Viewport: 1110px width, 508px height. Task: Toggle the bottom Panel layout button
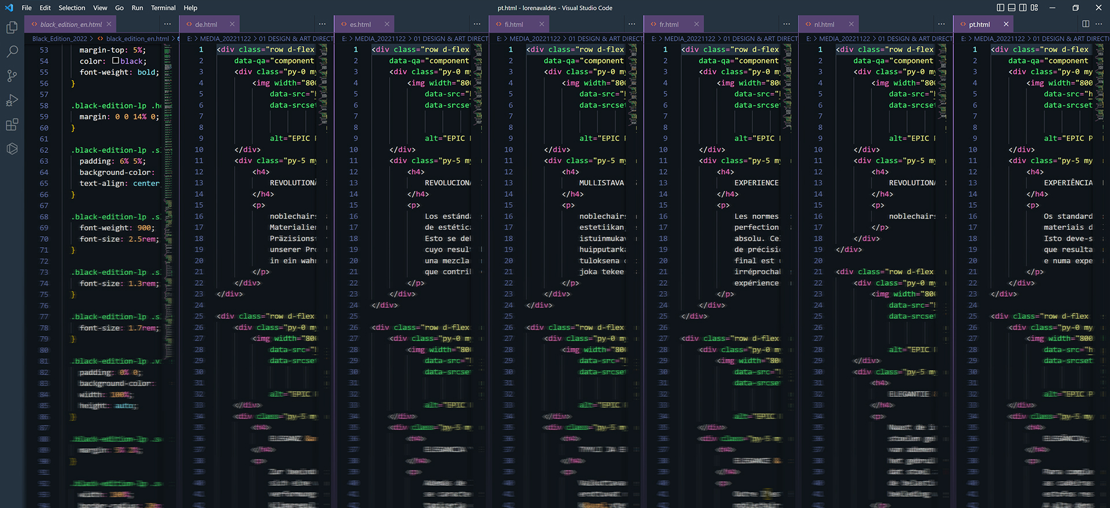point(1012,8)
